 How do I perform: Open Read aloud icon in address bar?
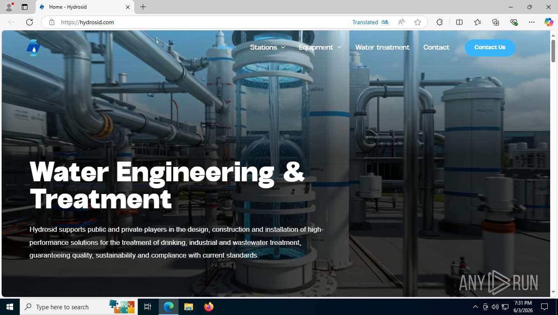401,22
